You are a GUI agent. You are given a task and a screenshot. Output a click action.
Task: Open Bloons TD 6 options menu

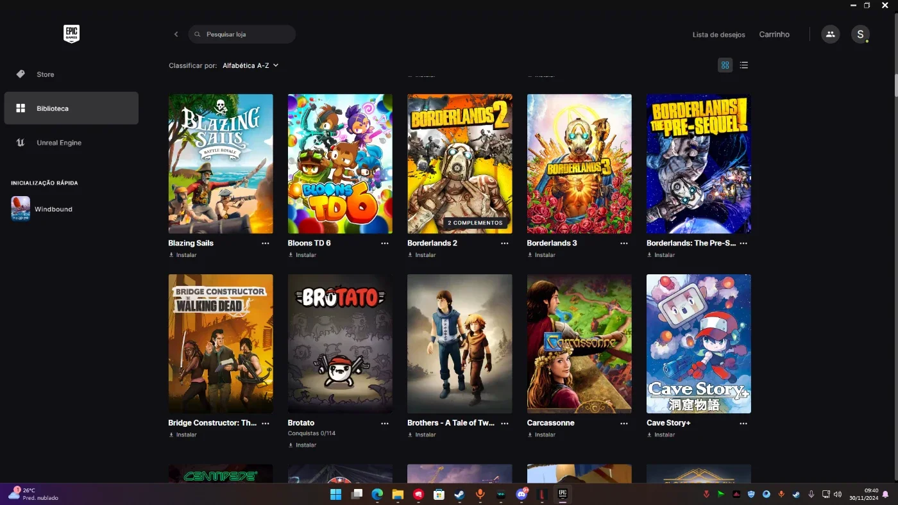(x=385, y=244)
